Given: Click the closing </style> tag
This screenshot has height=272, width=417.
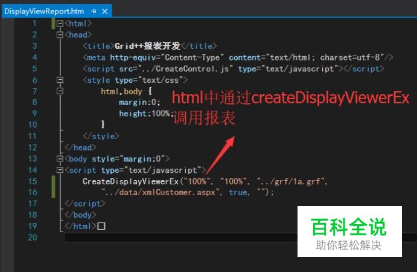Looking at the screenshot, I should click(x=101, y=137).
